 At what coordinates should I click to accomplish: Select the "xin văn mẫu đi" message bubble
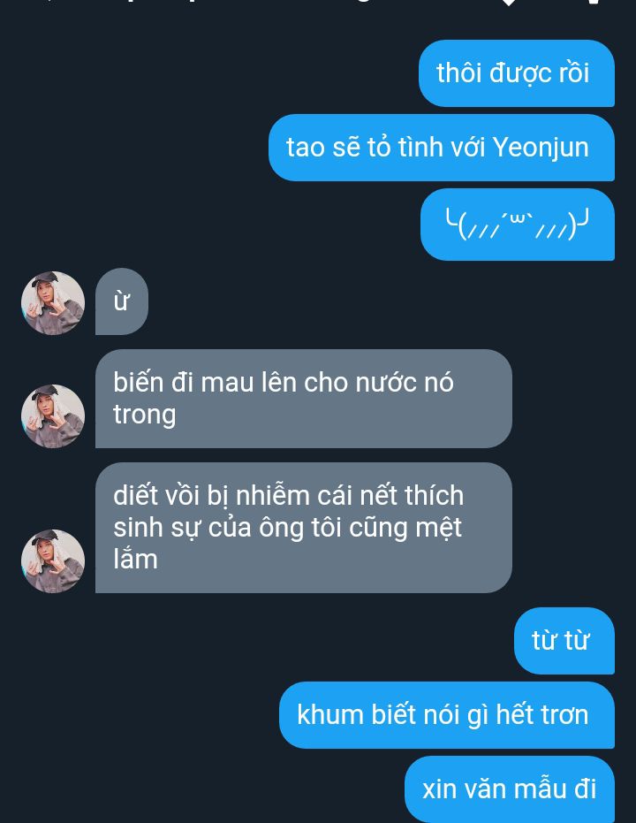tap(510, 789)
